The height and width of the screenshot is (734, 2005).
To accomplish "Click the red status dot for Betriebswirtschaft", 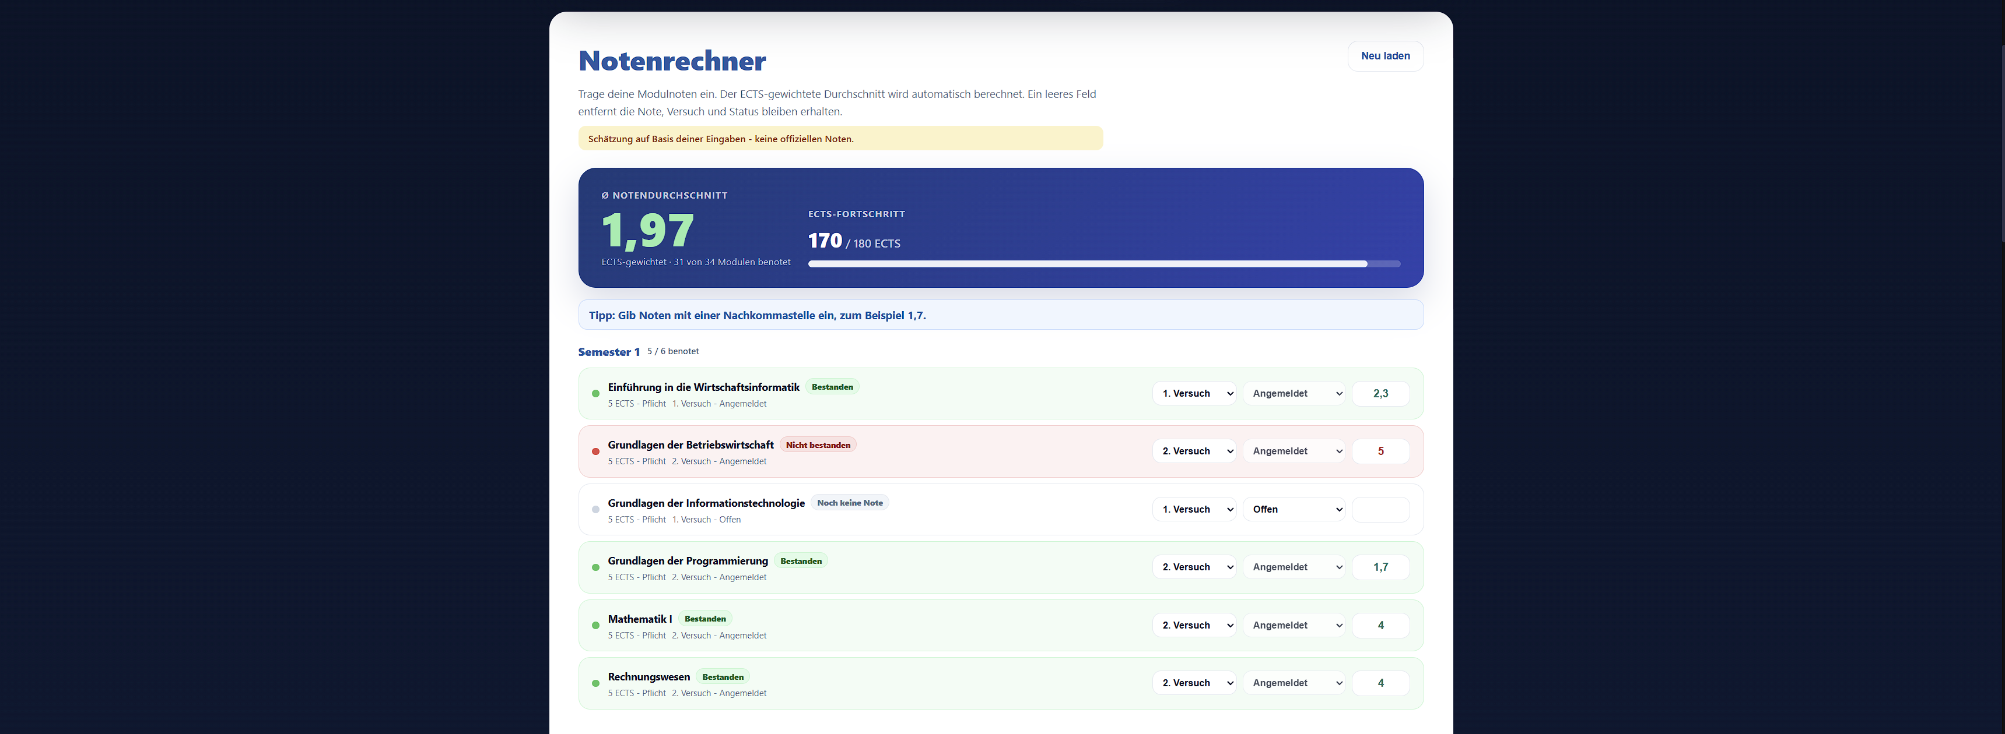I will coord(595,451).
